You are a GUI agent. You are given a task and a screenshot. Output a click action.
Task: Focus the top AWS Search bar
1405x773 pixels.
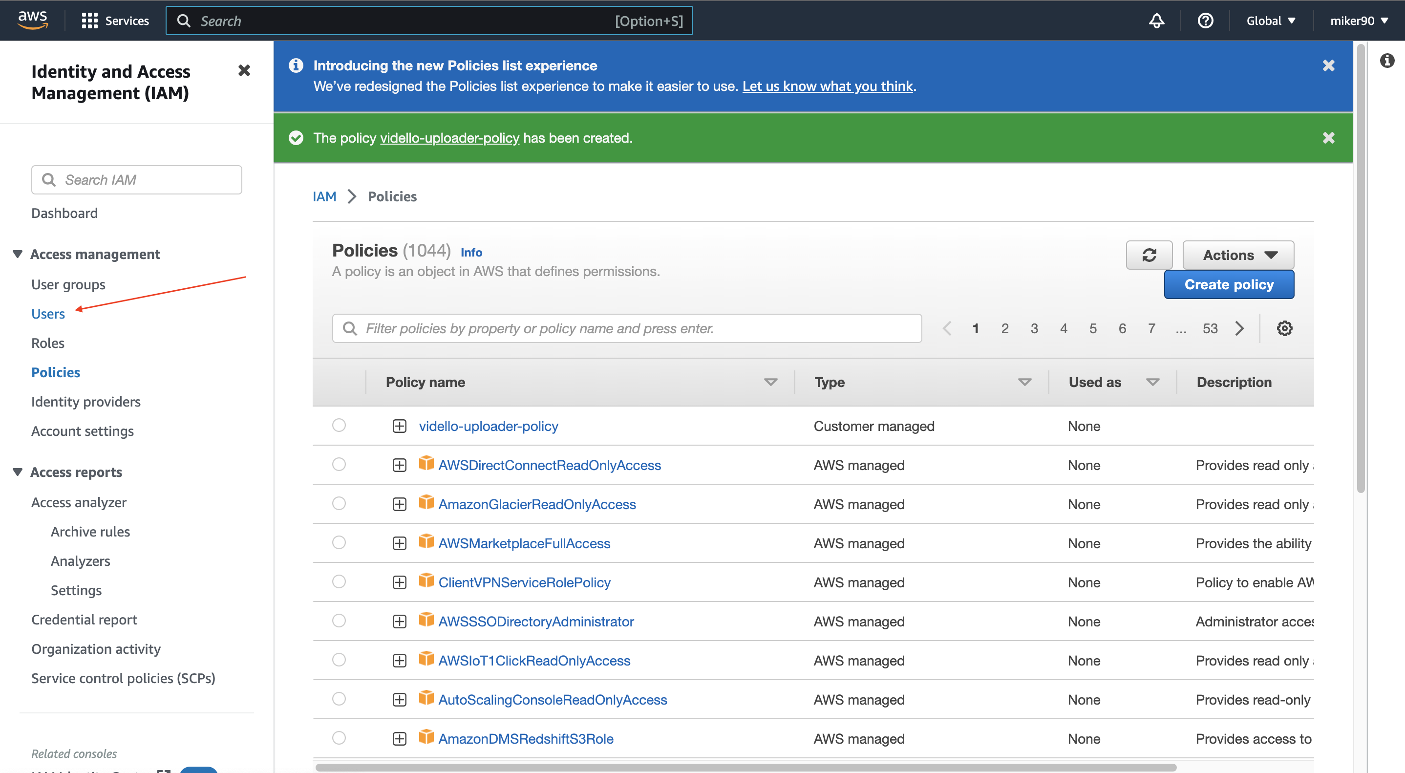tap(429, 21)
